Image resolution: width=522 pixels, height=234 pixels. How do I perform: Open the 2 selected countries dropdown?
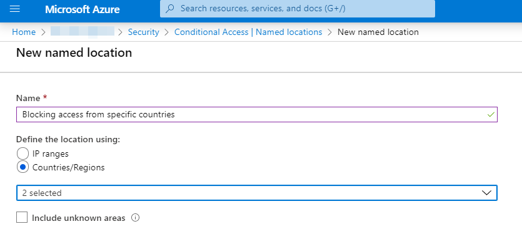click(x=257, y=193)
